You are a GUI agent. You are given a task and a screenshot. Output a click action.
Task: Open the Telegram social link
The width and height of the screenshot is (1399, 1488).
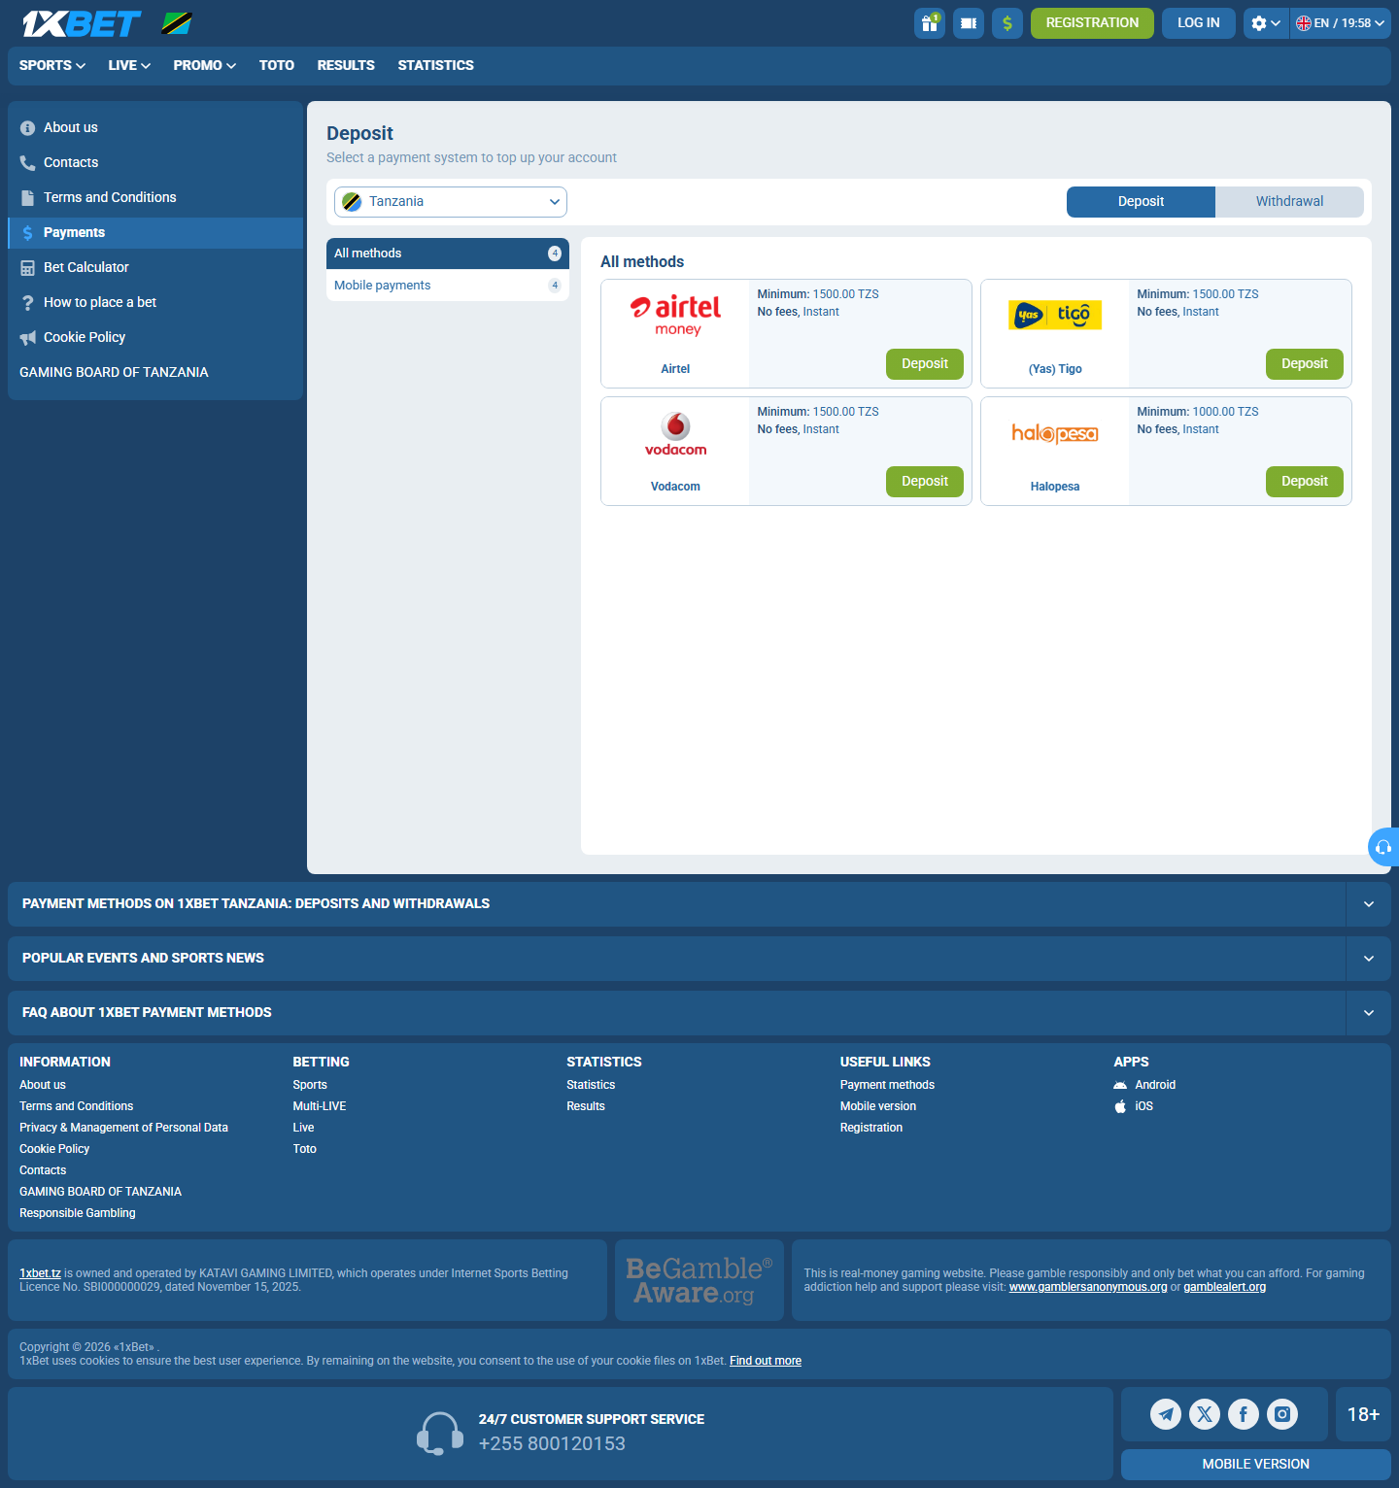[x=1166, y=1414]
